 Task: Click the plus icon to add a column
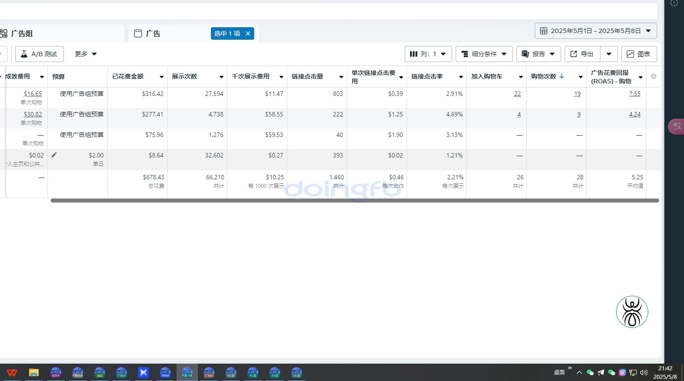(x=654, y=76)
